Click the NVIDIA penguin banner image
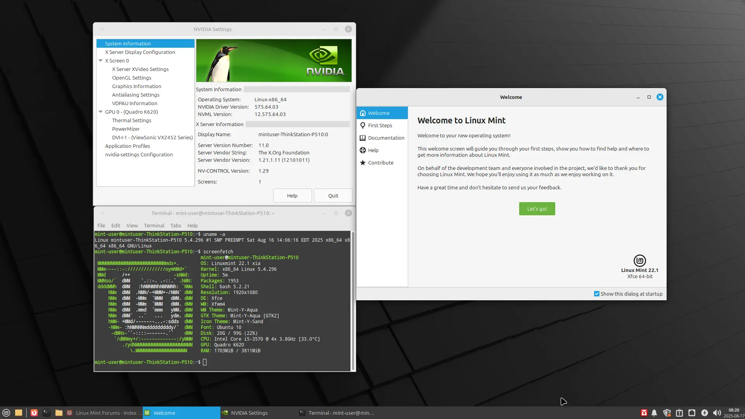 (274, 61)
